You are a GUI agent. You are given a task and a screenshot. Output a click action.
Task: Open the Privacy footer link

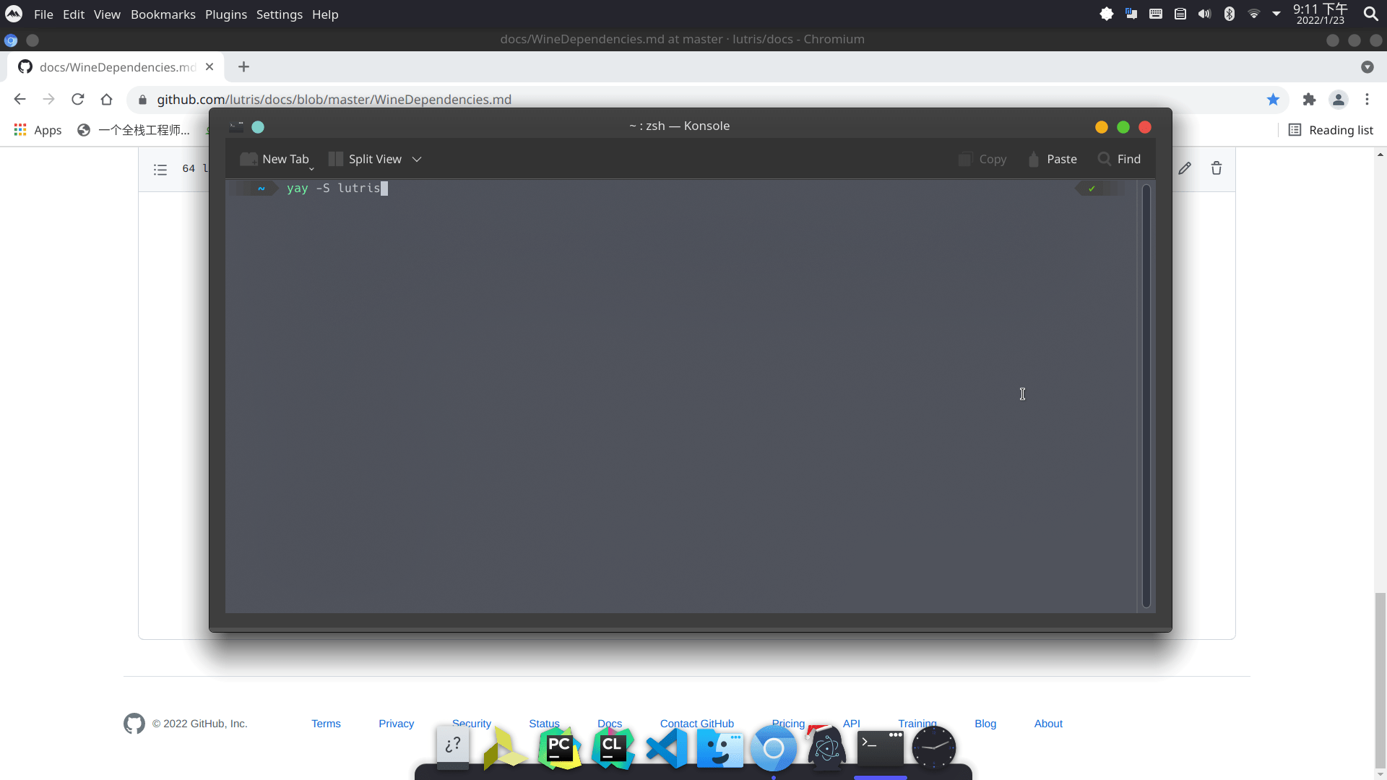(396, 724)
